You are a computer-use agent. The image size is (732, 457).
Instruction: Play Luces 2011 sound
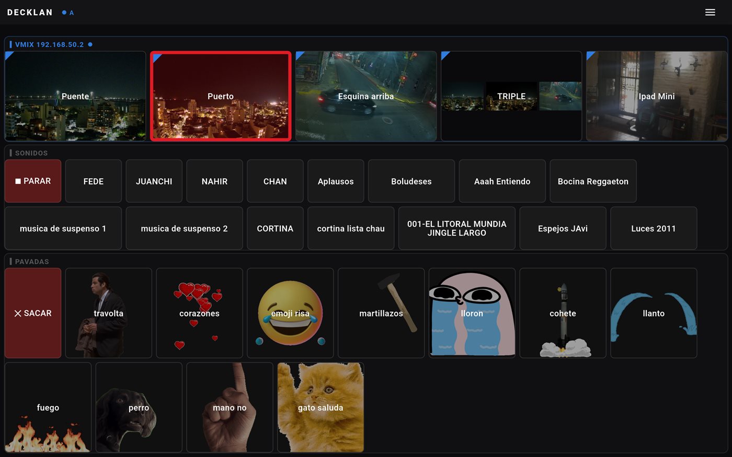tap(654, 228)
